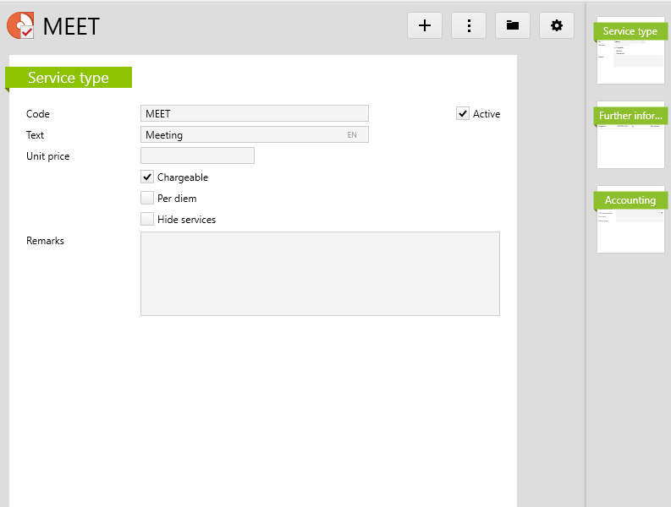This screenshot has height=507, width=671.
Task: Enable the Per diem checkbox
Action: pyautogui.click(x=147, y=199)
